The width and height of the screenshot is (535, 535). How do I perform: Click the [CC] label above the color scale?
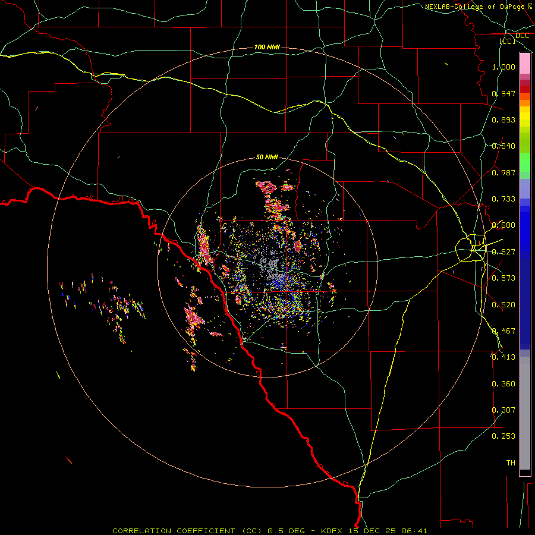pos(508,41)
